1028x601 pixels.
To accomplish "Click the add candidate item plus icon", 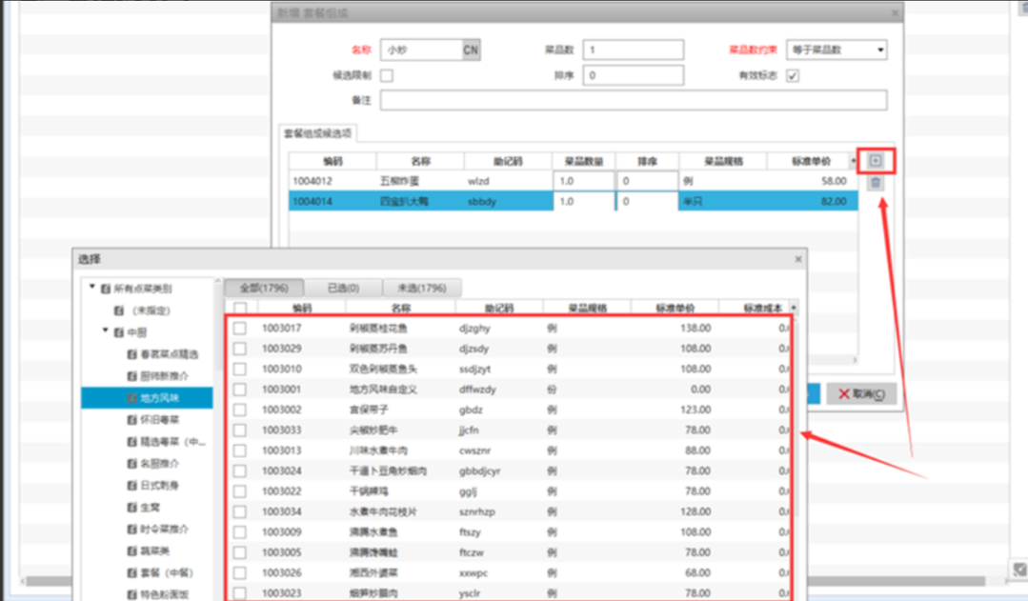I will pos(876,161).
